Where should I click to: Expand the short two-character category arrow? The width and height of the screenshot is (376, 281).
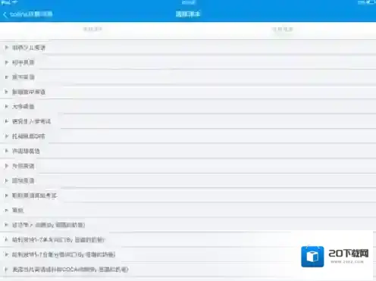tap(7, 210)
